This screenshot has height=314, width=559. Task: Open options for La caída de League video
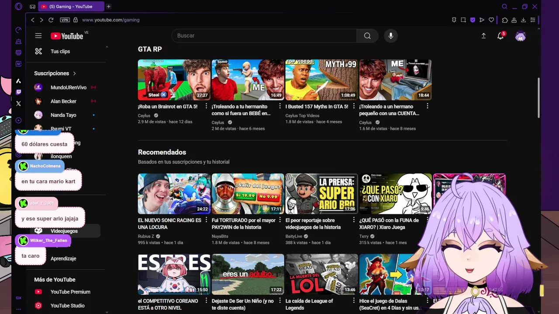tap(354, 301)
